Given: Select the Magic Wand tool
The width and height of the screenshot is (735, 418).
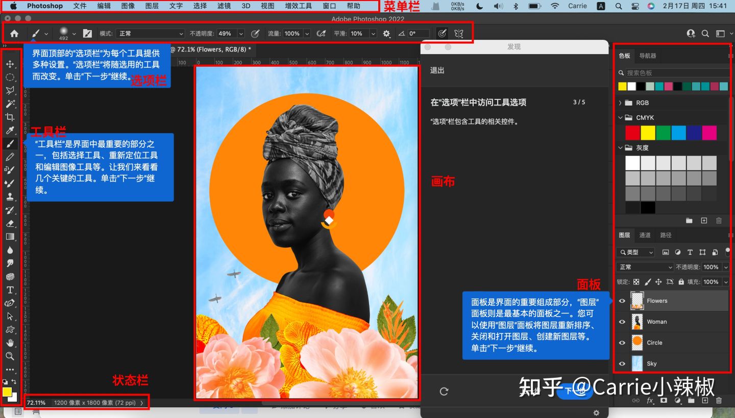Looking at the screenshot, I should point(10,104).
